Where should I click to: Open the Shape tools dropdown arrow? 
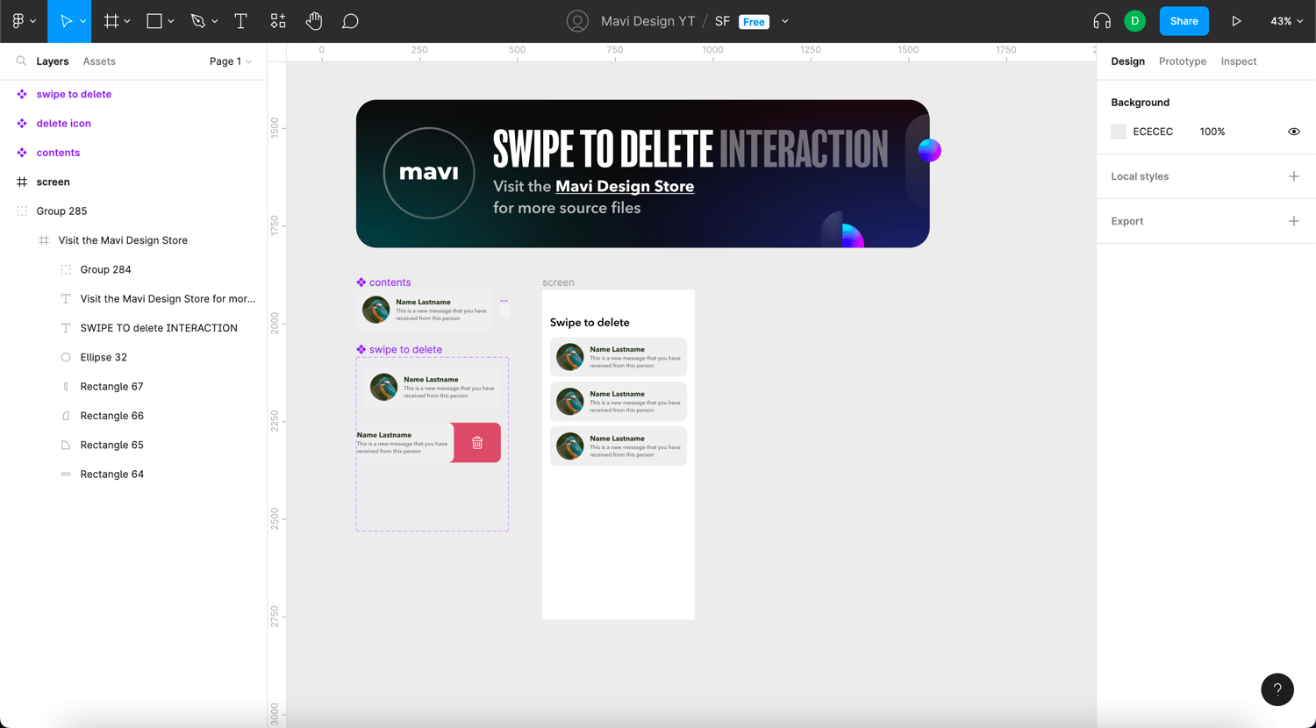[x=171, y=21]
